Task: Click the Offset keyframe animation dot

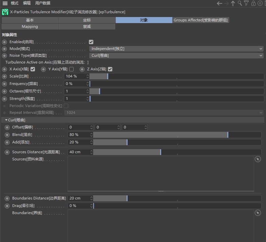Action: pos(7,127)
